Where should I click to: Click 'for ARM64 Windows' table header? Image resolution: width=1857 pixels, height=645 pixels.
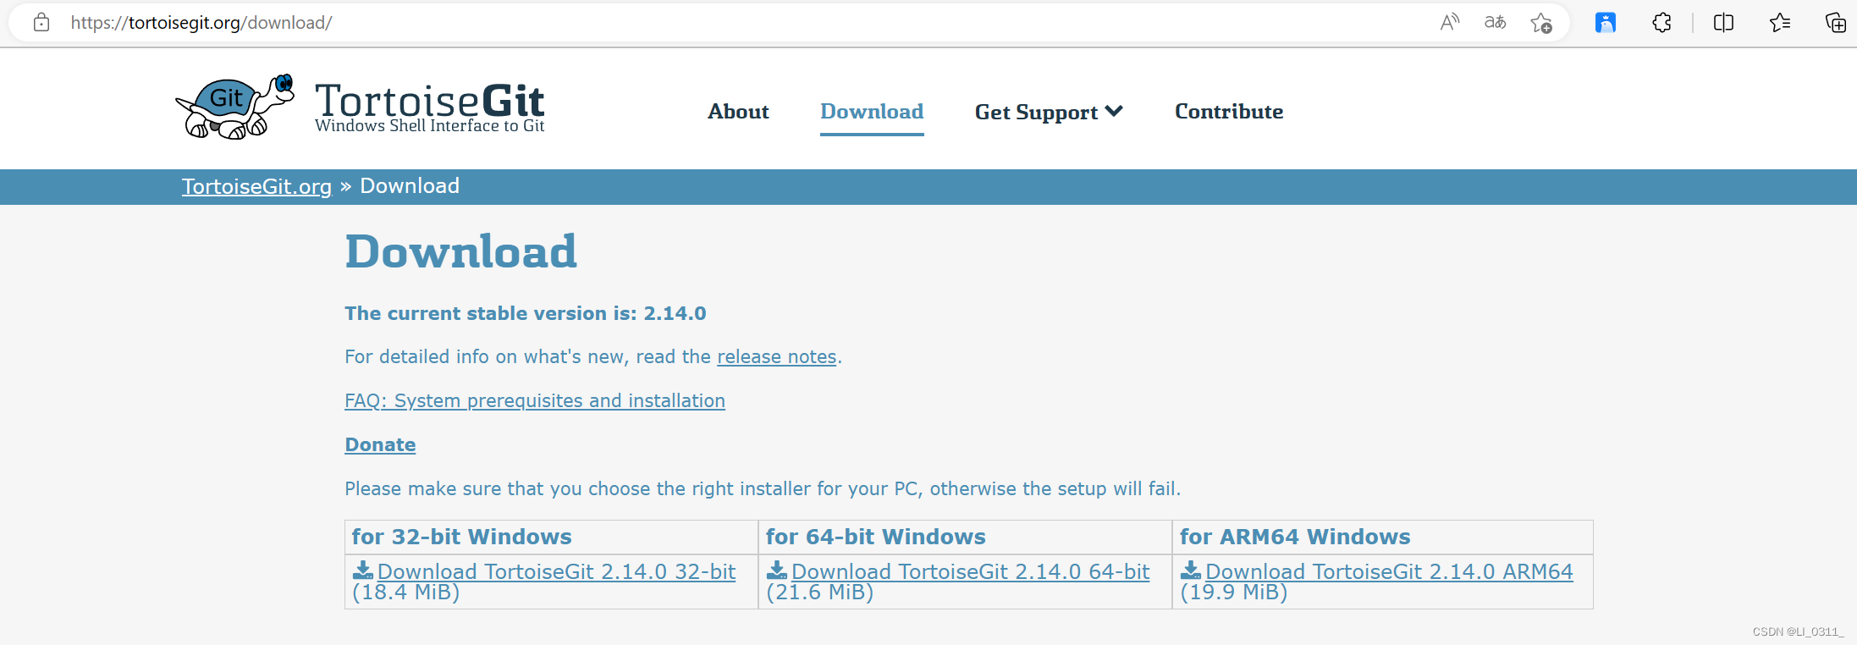click(x=1295, y=537)
